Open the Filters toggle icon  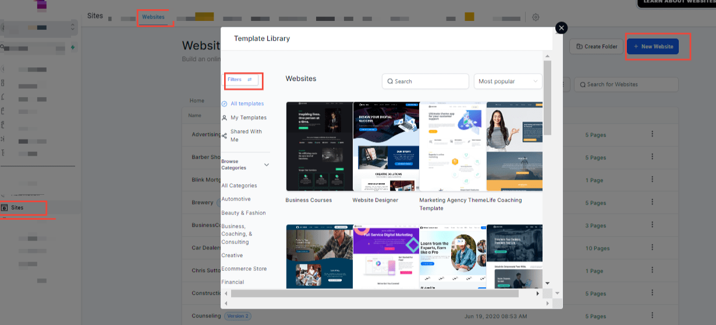click(x=250, y=80)
